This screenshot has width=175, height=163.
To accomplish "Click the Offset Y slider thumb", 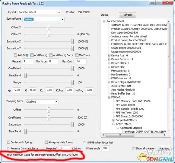I will pyautogui.click(x=49, y=34).
